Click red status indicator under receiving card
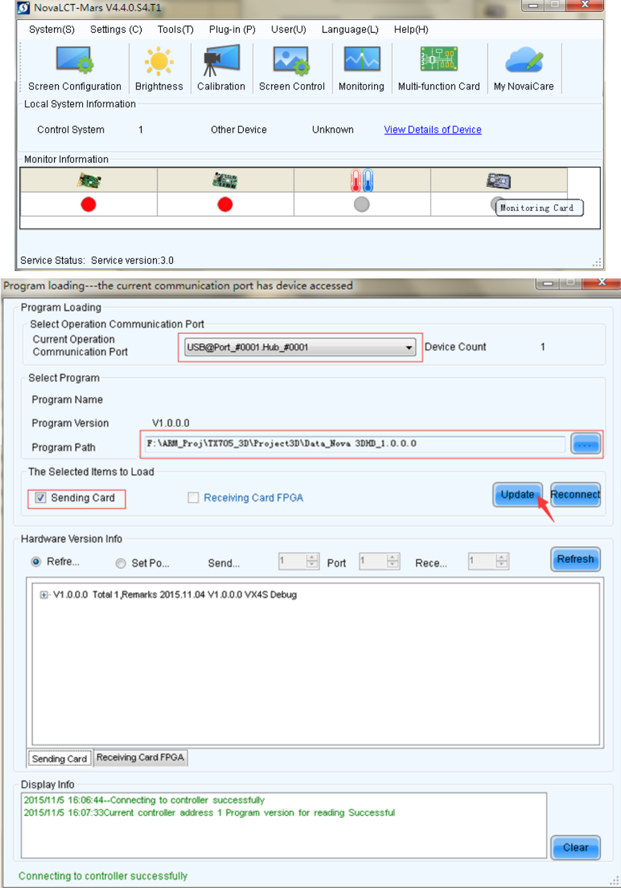The width and height of the screenshot is (621, 888). pyautogui.click(x=225, y=204)
